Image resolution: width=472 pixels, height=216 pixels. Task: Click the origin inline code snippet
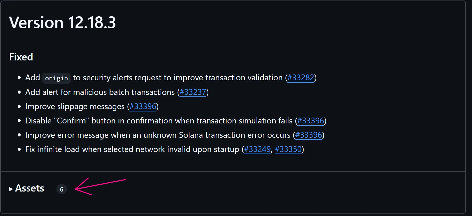56,78
